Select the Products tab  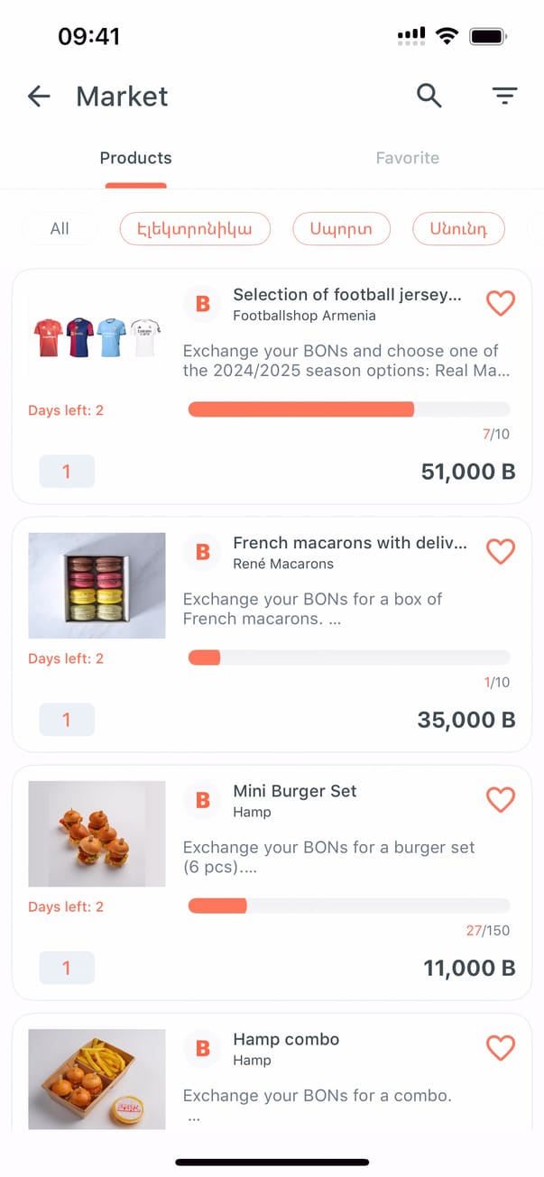click(135, 158)
